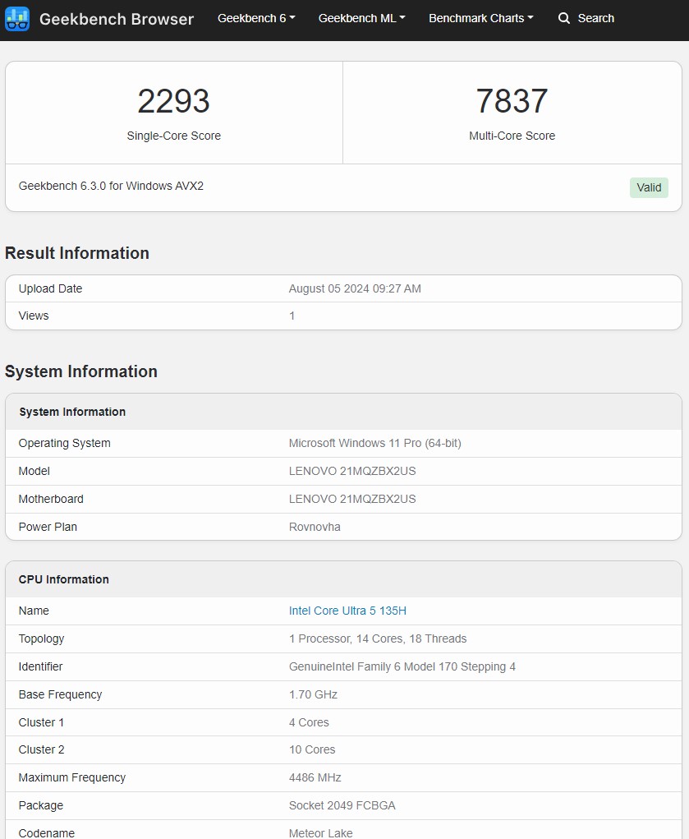The width and height of the screenshot is (689, 839).
Task: Click the CPU Information table header
Action: [64, 579]
